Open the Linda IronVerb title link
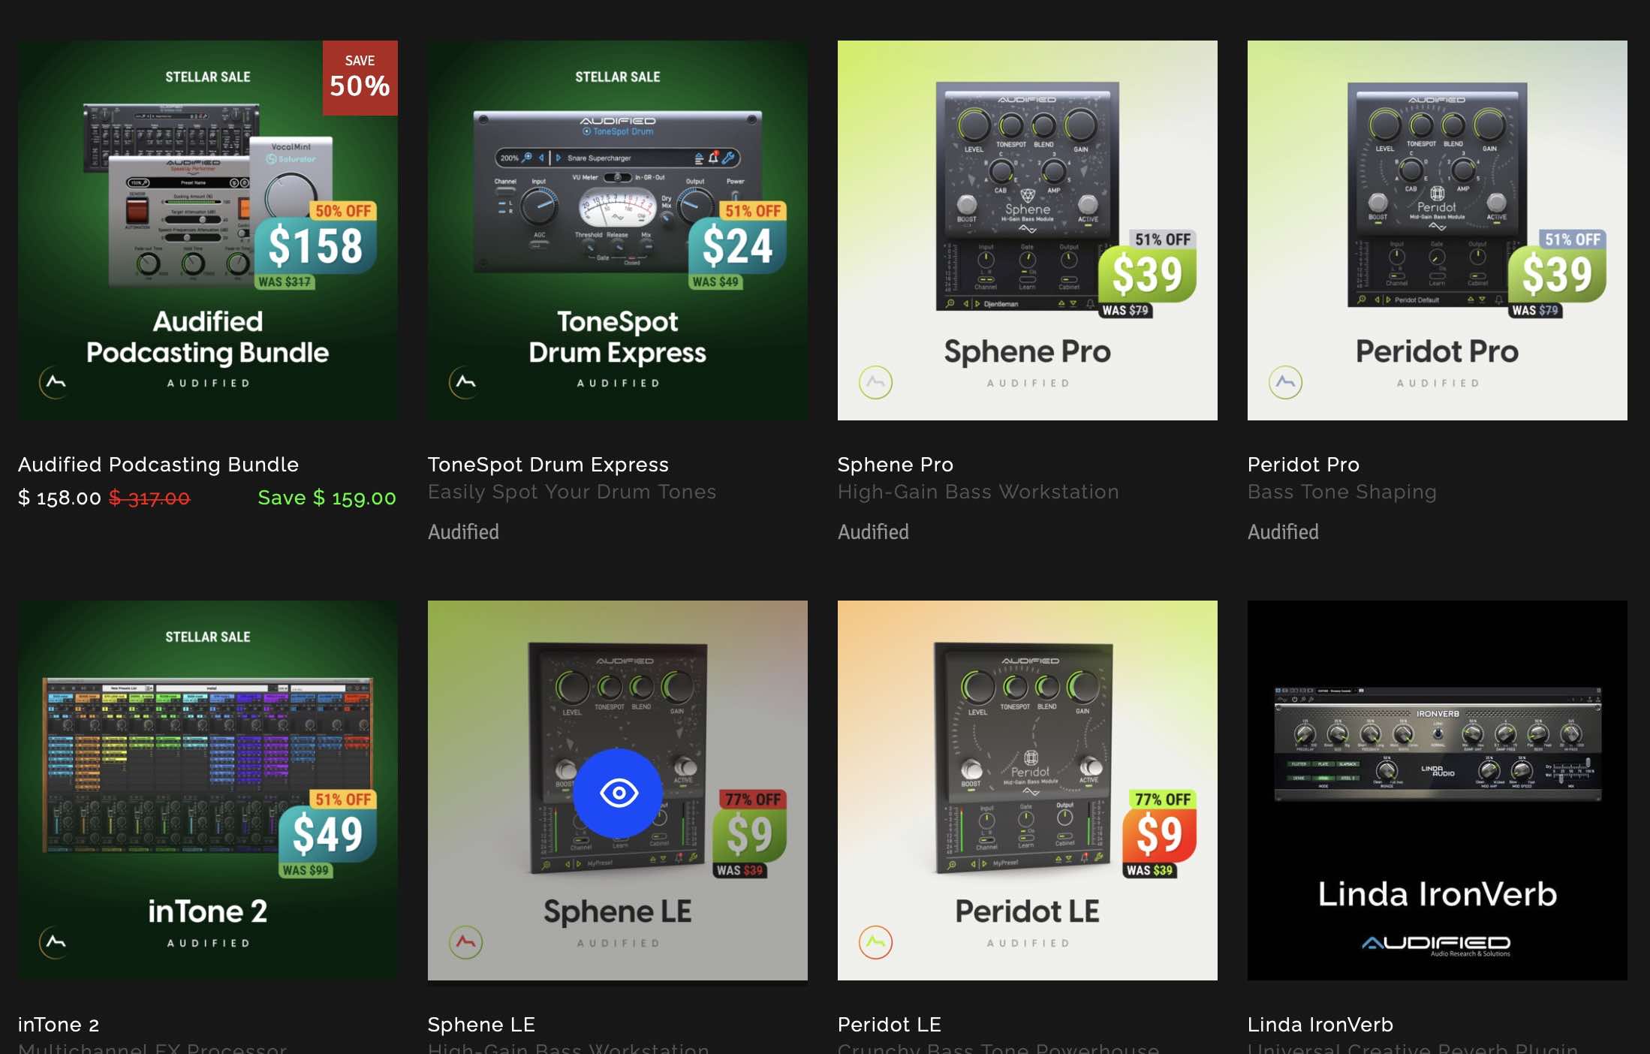 (x=1320, y=1025)
